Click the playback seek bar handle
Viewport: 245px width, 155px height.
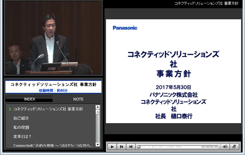pos(139,147)
